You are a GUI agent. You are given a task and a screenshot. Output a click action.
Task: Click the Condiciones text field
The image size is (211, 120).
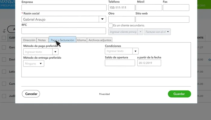(x=119, y=51)
